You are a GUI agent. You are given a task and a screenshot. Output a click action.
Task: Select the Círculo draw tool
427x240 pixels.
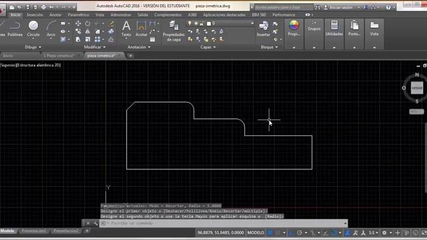(33, 29)
